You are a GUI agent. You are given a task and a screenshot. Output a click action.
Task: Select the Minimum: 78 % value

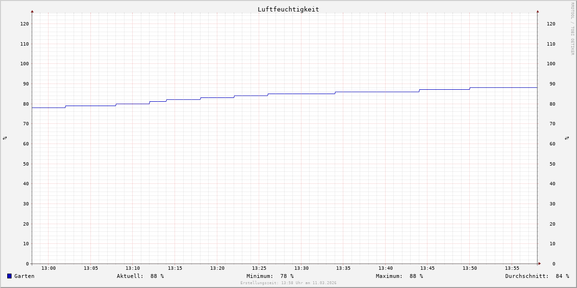click(x=270, y=276)
